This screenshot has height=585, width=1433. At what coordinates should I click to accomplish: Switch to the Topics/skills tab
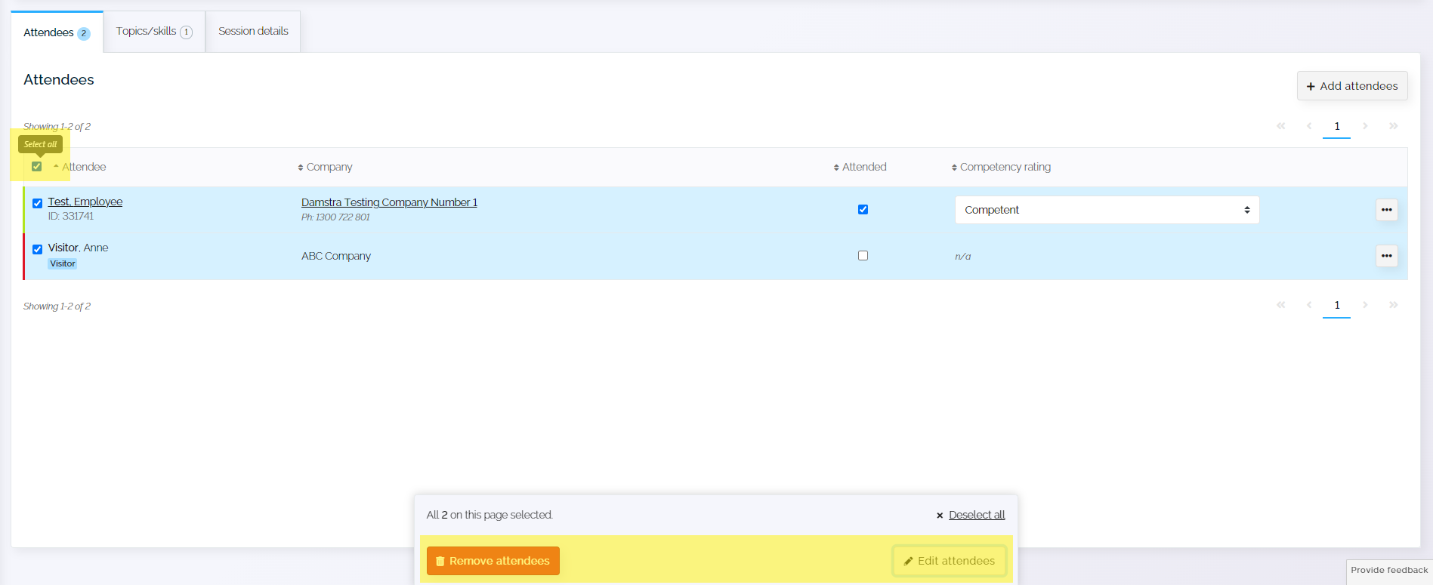[x=154, y=32]
